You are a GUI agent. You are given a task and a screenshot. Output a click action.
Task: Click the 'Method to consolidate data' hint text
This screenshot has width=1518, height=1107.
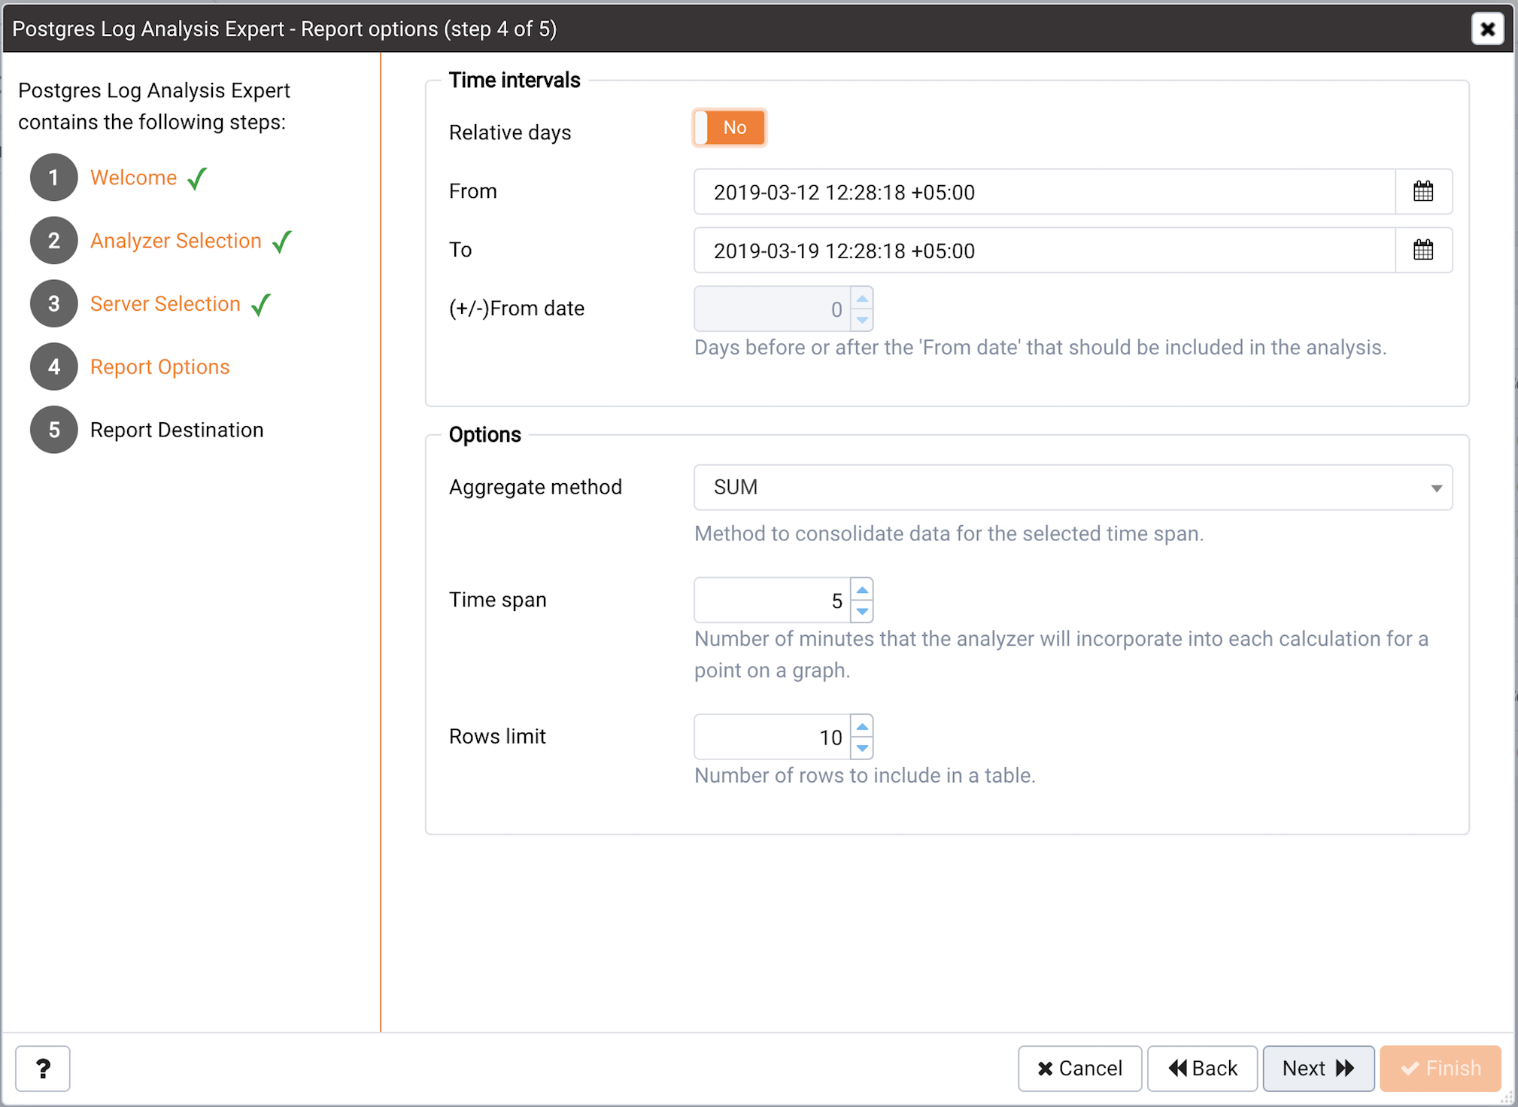[949, 534]
